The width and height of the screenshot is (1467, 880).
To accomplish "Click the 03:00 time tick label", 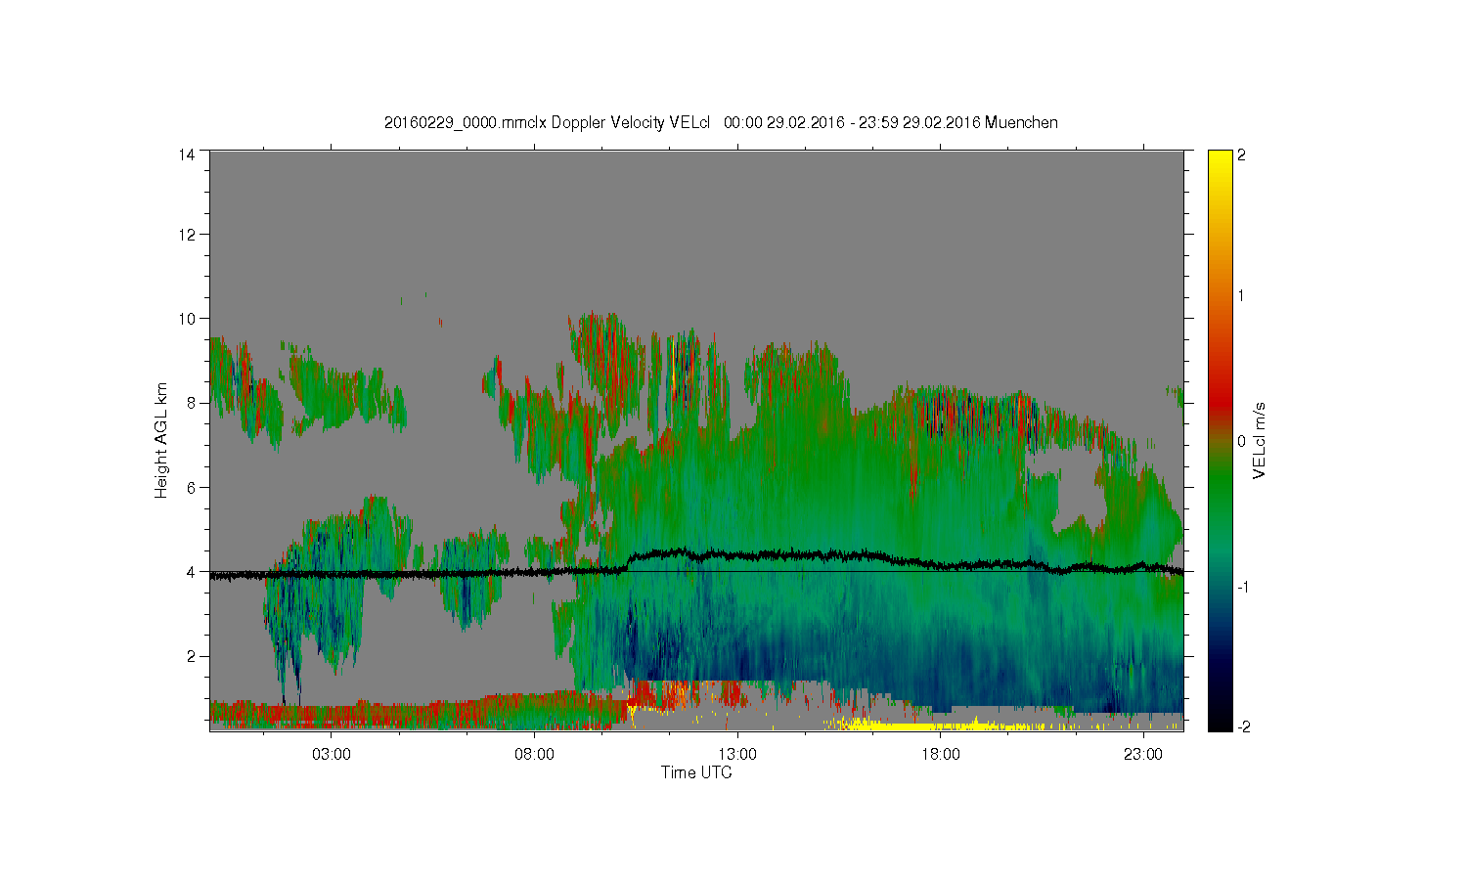I will coord(332,755).
